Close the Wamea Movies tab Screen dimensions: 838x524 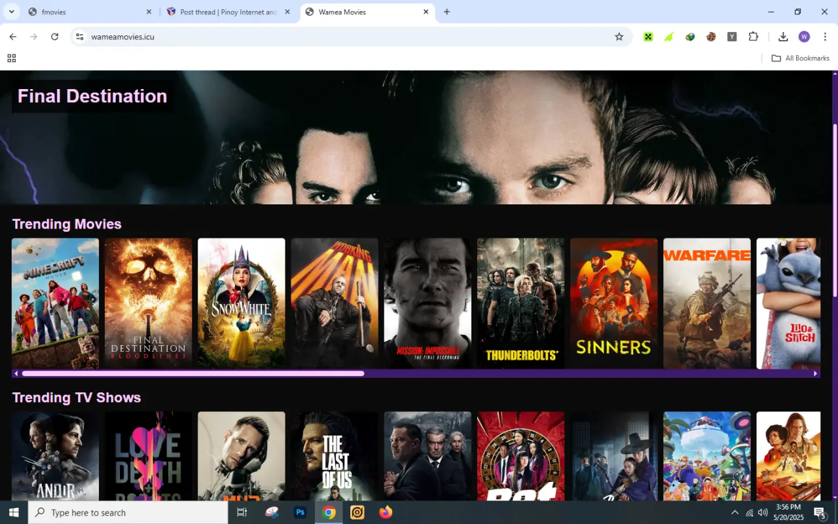(x=426, y=12)
